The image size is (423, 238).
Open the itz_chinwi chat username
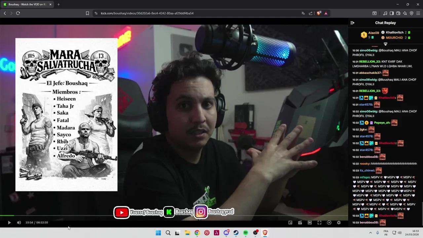[x=367, y=171]
